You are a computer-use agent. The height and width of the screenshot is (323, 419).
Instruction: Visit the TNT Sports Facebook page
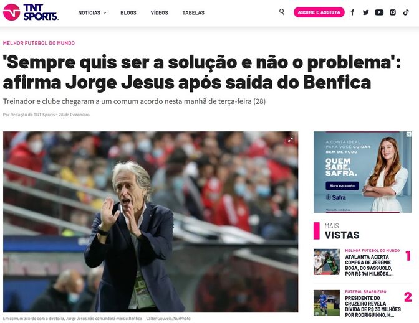352,12
